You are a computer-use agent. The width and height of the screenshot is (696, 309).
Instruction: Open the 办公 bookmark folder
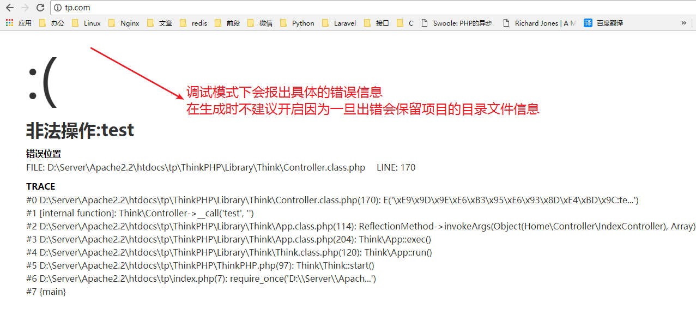pos(52,23)
